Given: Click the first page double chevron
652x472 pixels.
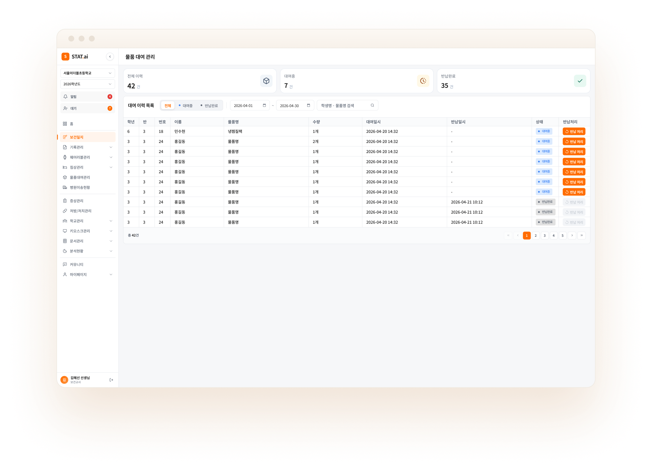Looking at the screenshot, I should 508,236.
